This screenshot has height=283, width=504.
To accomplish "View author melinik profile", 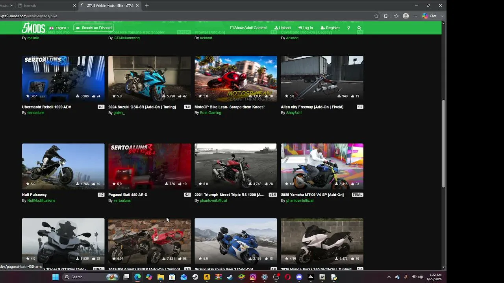I will click(33, 38).
